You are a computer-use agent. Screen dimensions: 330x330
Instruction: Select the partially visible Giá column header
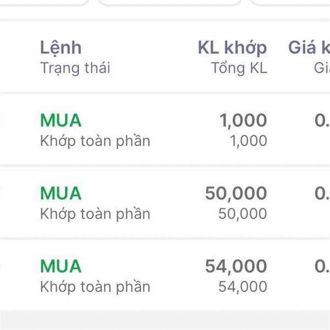click(x=309, y=47)
